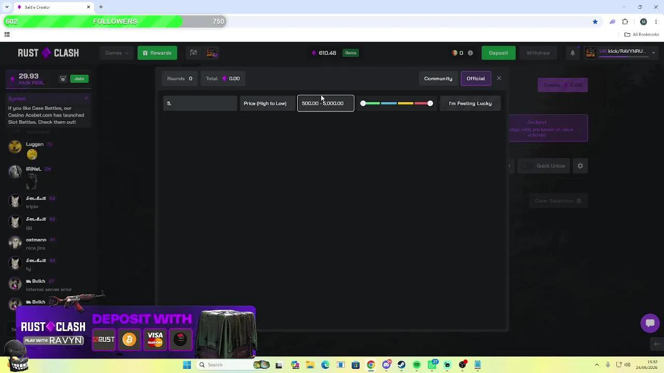The width and height of the screenshot is (664, 373).
Task: Toggle the Quick Unbox switch
Action: tap(527, 166)
